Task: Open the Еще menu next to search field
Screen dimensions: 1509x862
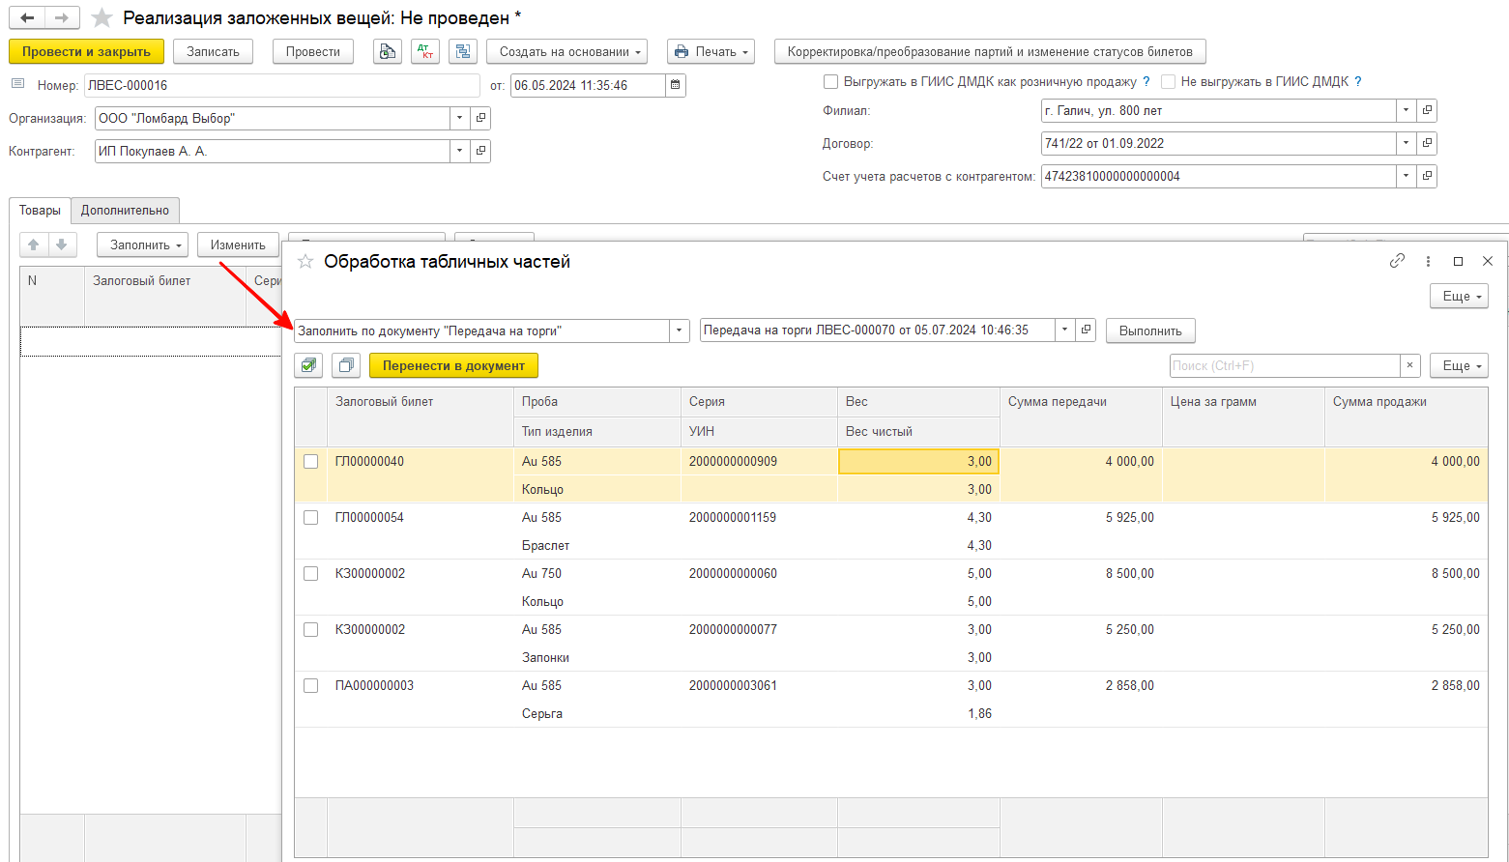Action: (1459, 365)
